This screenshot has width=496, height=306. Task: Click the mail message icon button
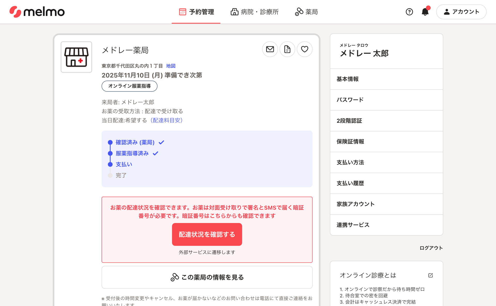(270, 49)
